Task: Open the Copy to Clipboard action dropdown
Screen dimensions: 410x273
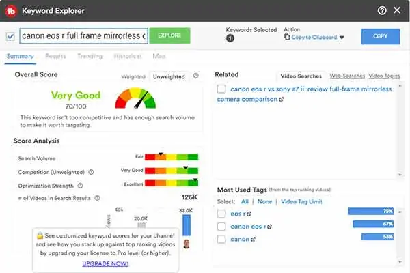Action: click(314, 37)
